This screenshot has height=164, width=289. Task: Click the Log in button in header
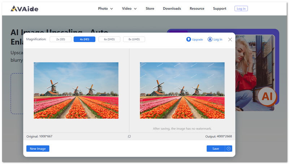241,8
